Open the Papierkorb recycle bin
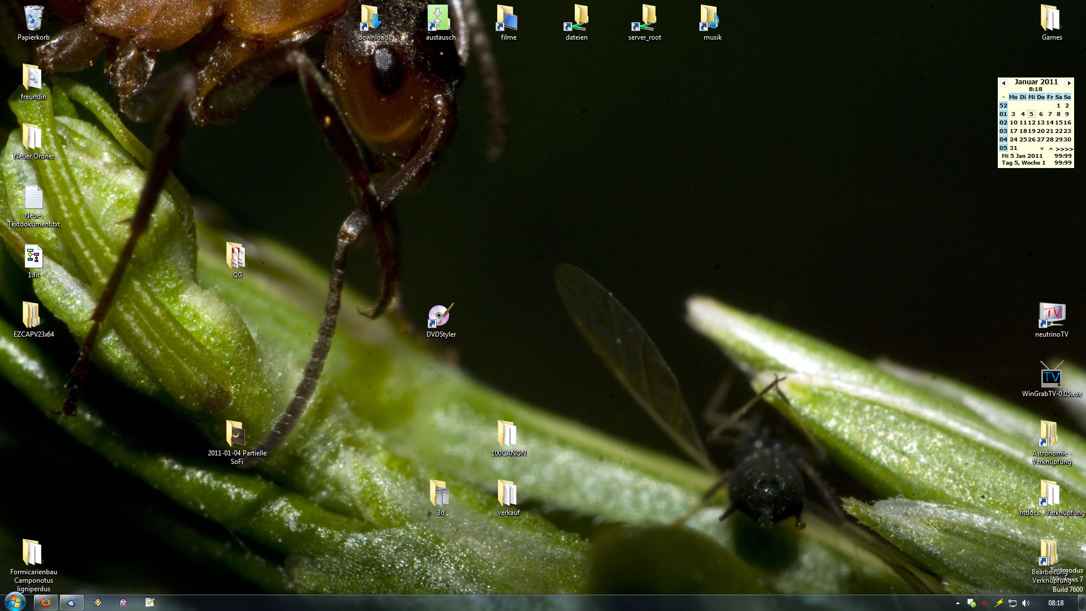 click(33, 19)
